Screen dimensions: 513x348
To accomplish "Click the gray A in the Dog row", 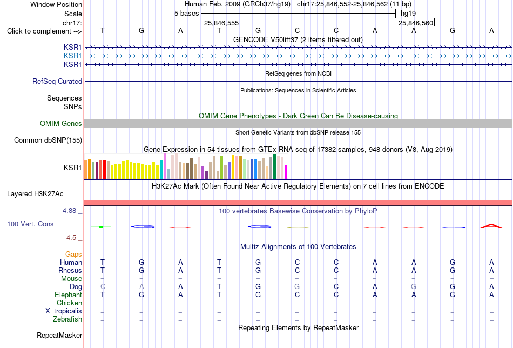I will tap(141, 287).
